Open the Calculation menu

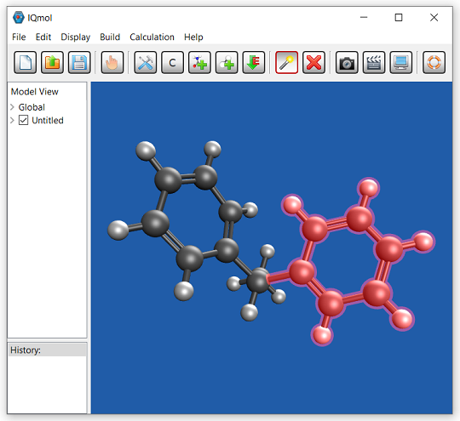point(152,37)
